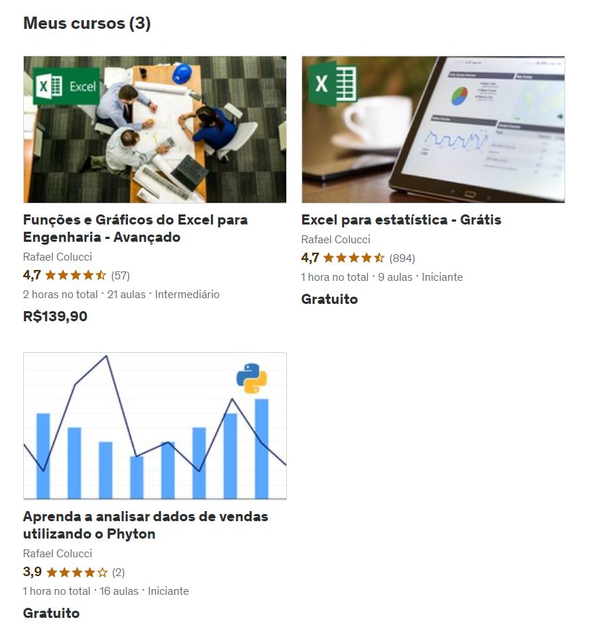This screenshot has width=610, height=623.
Task: Click the R$139,90 price
Action: (x=56, y=316)
